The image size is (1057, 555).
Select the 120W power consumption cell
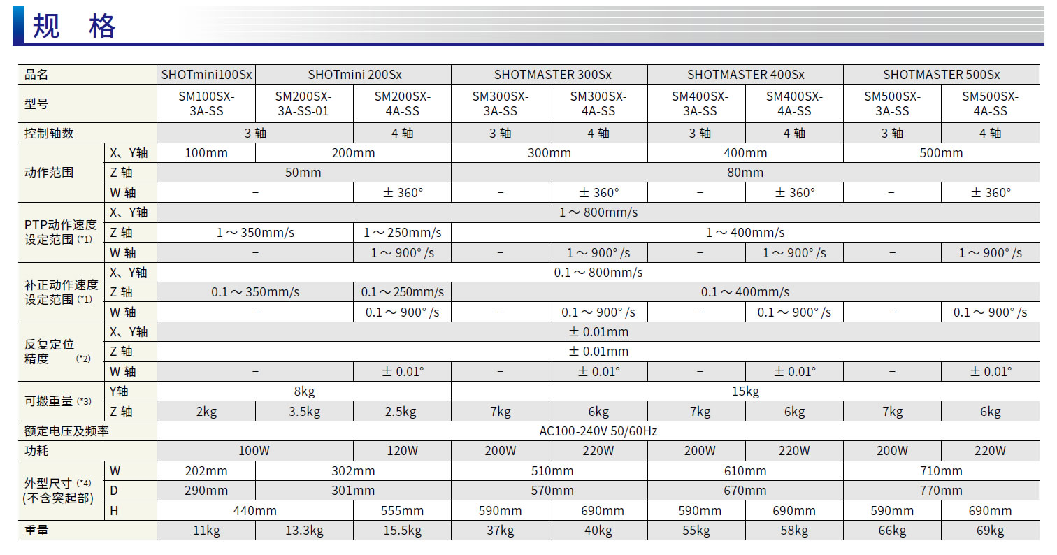click(402, 451)
